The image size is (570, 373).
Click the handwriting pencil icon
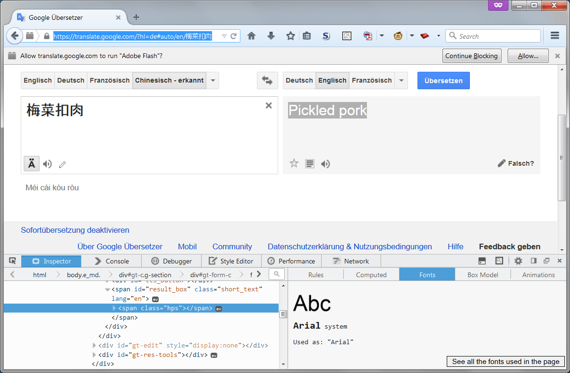[x=62, y=165]
